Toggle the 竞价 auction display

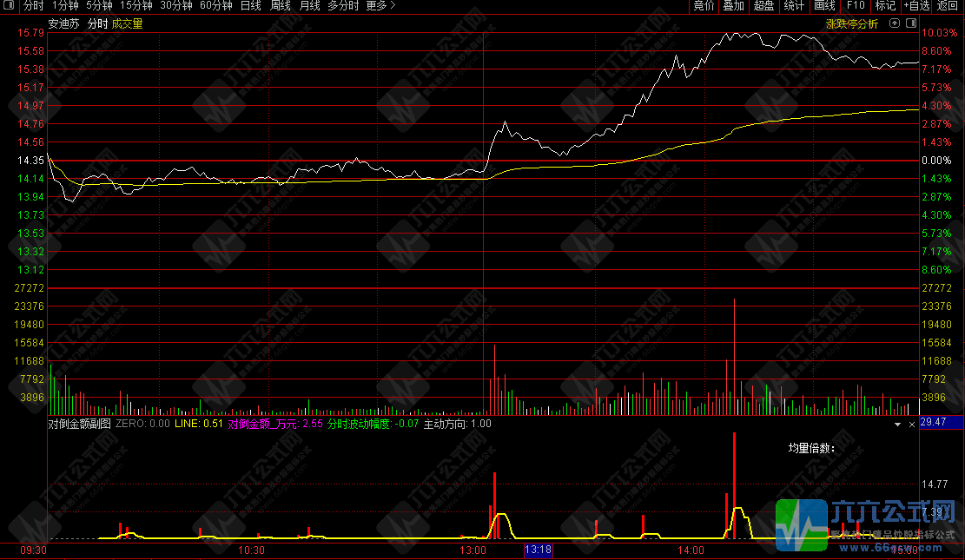point(704,6)
